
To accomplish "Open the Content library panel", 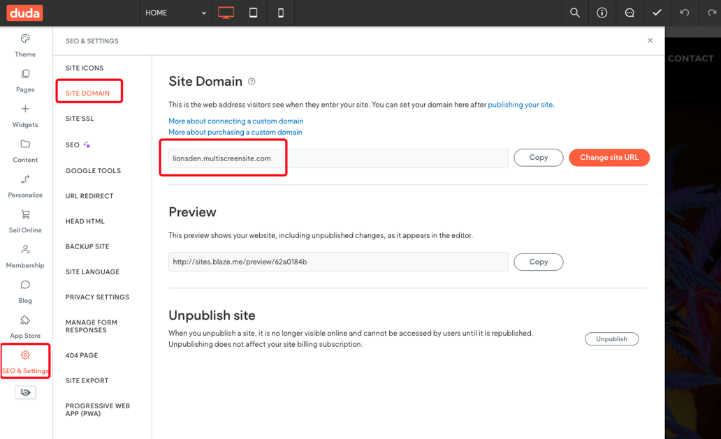I will 24,149.
